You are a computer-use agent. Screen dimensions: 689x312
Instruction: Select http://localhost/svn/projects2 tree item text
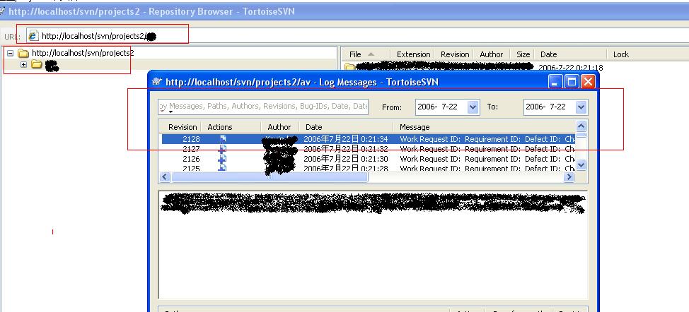tap(83, 54)
